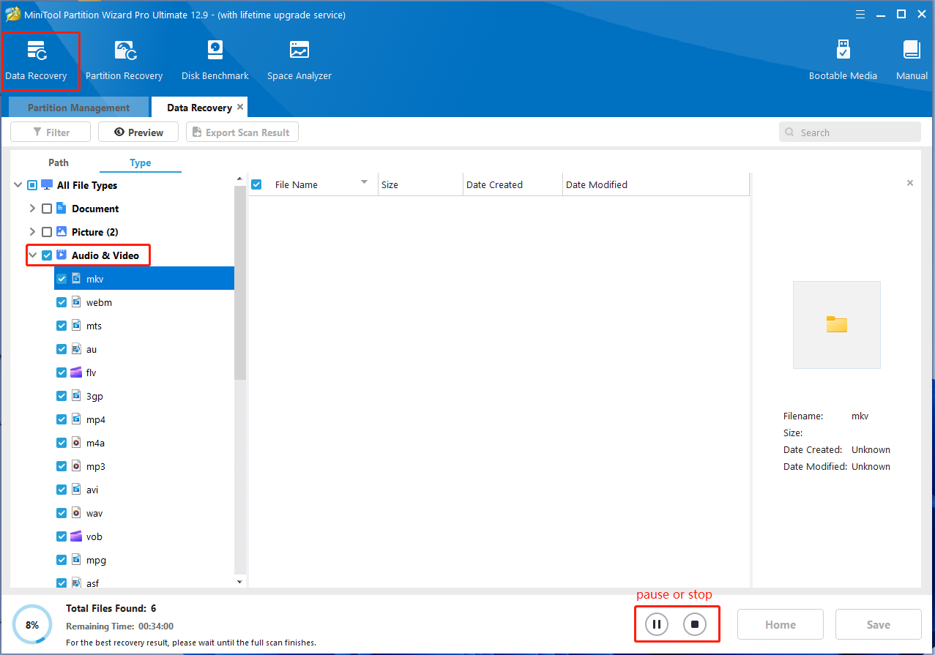Switch to the Path view tab
Screen dimensions: 935x655
click(59, 162)
